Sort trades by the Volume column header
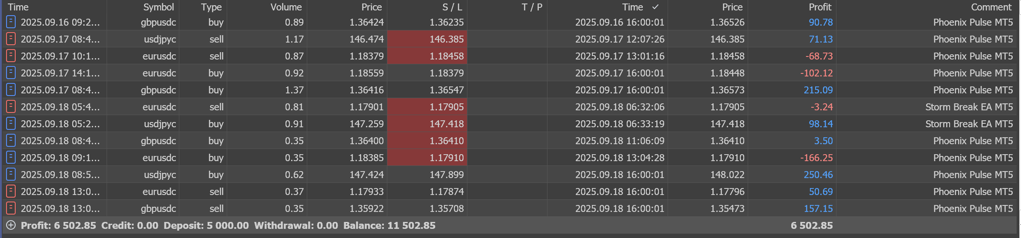1021x238 pixels. point(285,7)
